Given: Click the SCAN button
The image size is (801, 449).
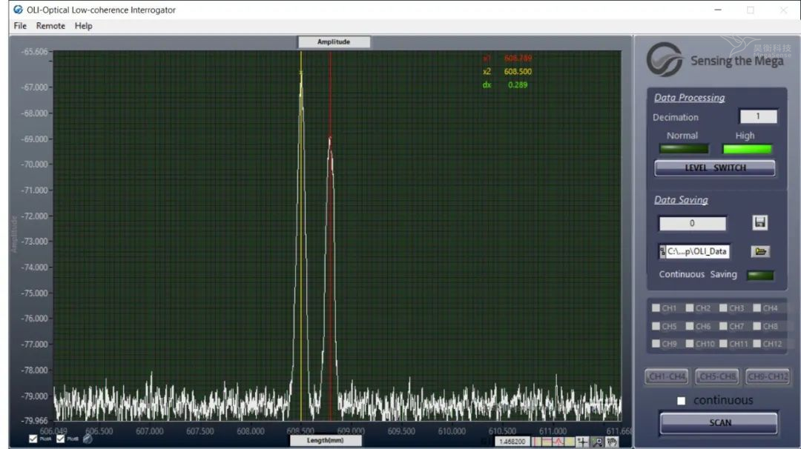Looking at the screenshot, I should [x=719, y=422].
